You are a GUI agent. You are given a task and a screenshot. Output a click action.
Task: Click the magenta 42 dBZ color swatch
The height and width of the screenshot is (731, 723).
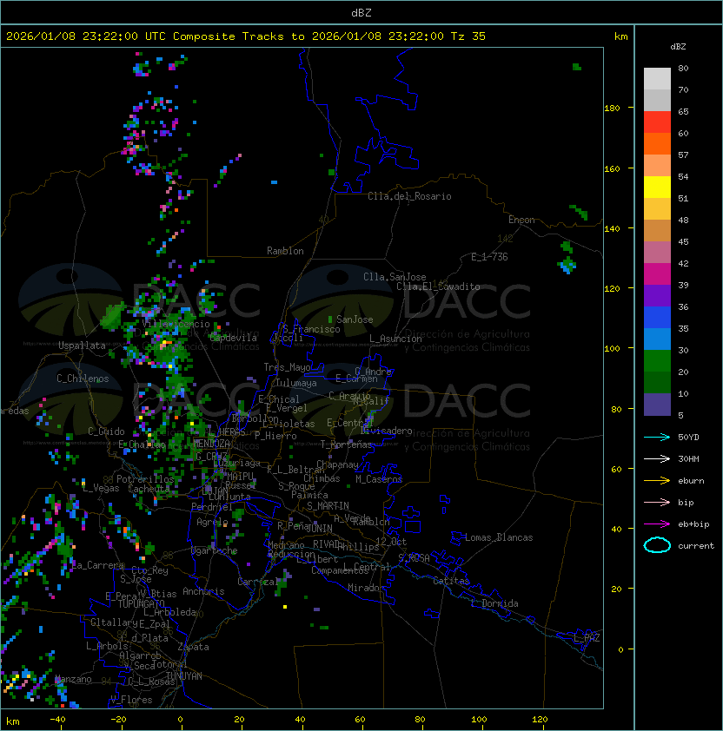pos(657,273)
